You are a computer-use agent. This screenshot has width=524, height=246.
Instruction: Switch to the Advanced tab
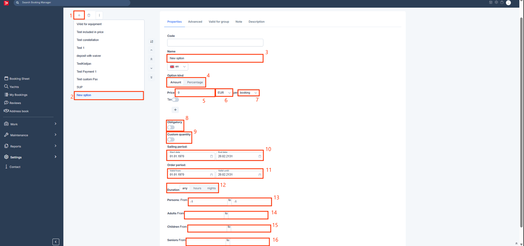tap(195, 22)
